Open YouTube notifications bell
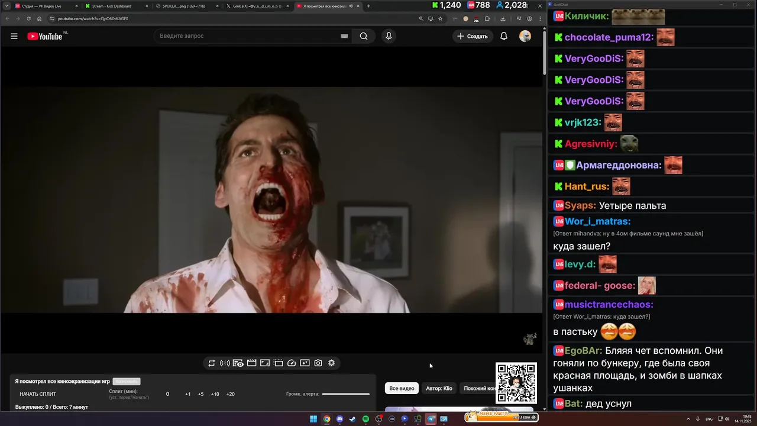Screen dimensions: 757x426 [x=504, y=36]
